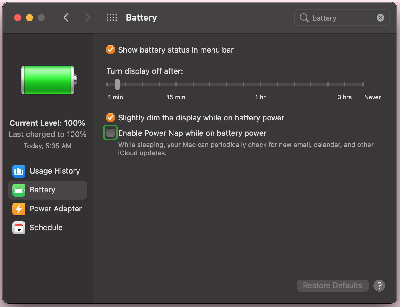
Task: Switch to the Power Adapter pane
Action: click(56, 209)
